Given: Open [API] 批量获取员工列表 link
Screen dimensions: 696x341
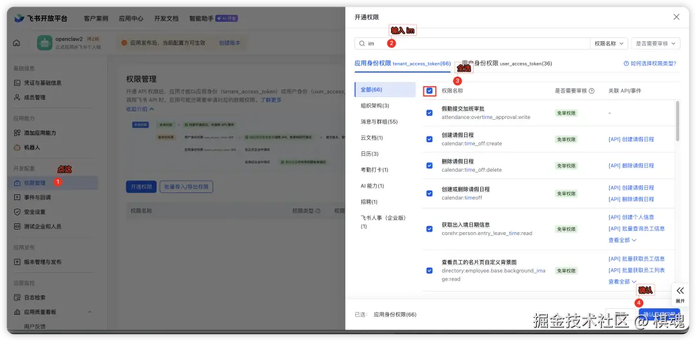Looking at the screenshot, I should click(637, 270).
